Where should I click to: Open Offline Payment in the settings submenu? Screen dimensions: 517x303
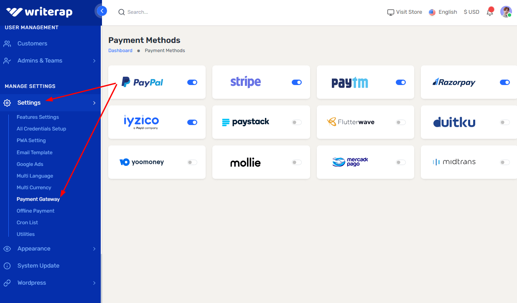(x=36, y=211)
